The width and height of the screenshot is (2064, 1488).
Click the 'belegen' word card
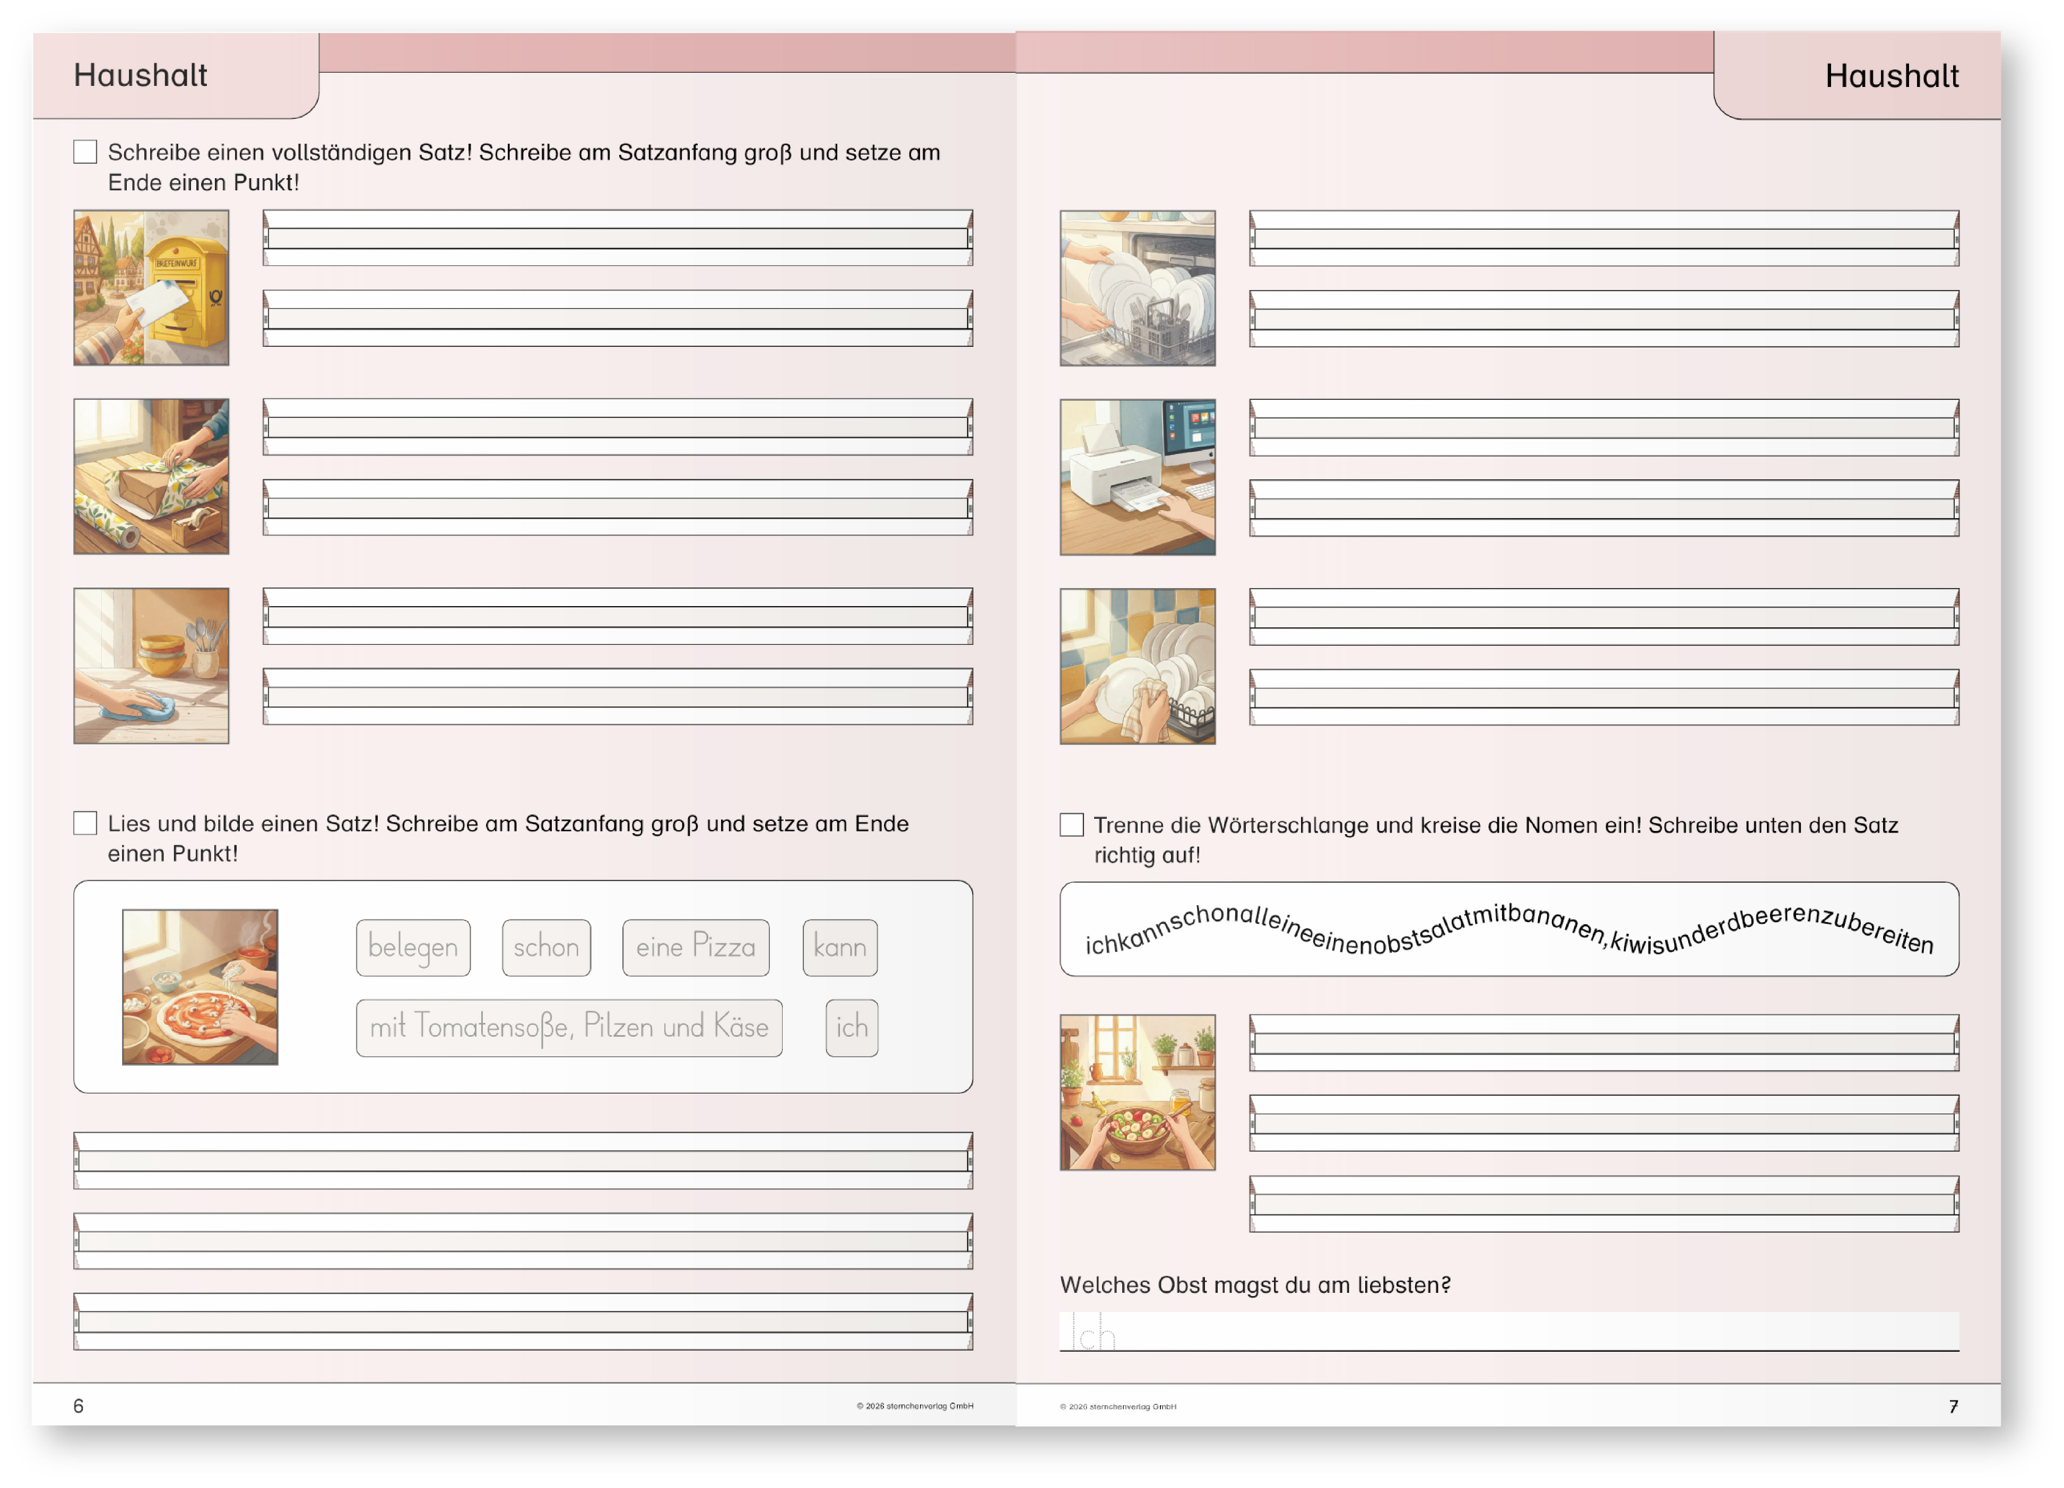tap(413, 948)
